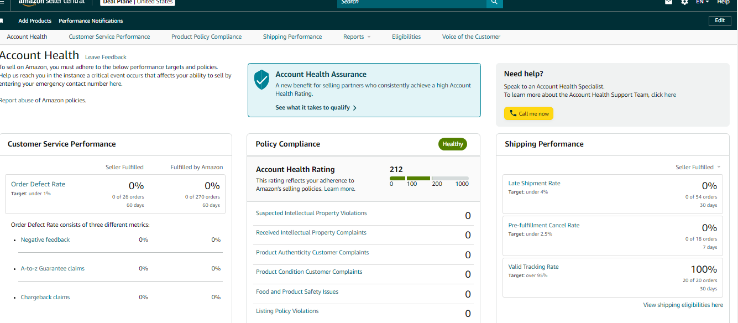
Task: Click the Leave Feedback link
Action: pos(106,58)
